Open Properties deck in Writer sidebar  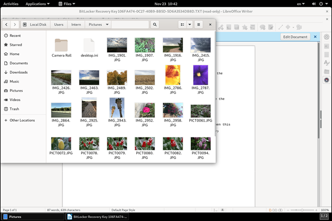(x=326, y=46)
